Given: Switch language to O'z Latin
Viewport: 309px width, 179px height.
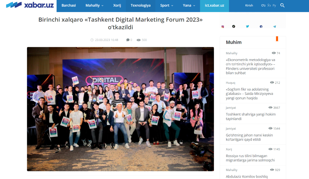Looking at the screenshot, I should point(263,6).
